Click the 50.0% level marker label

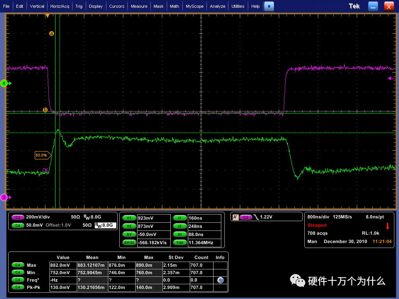click(42, 155)
